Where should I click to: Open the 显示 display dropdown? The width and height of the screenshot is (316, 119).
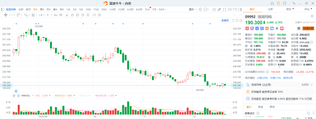tap(193, 9)
